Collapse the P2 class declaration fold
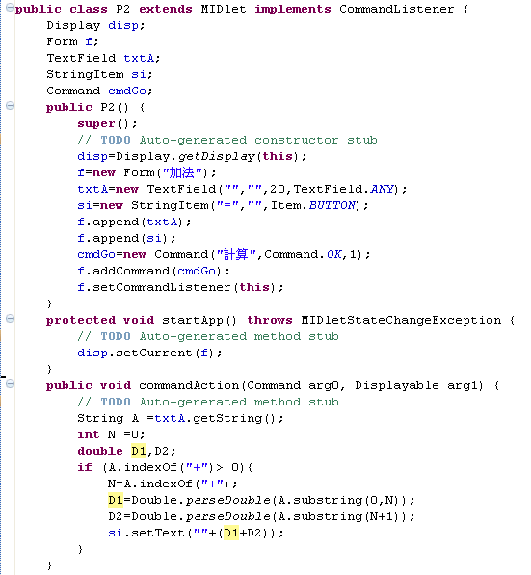Viewport: 531px width, 575px height. point(11,8)
